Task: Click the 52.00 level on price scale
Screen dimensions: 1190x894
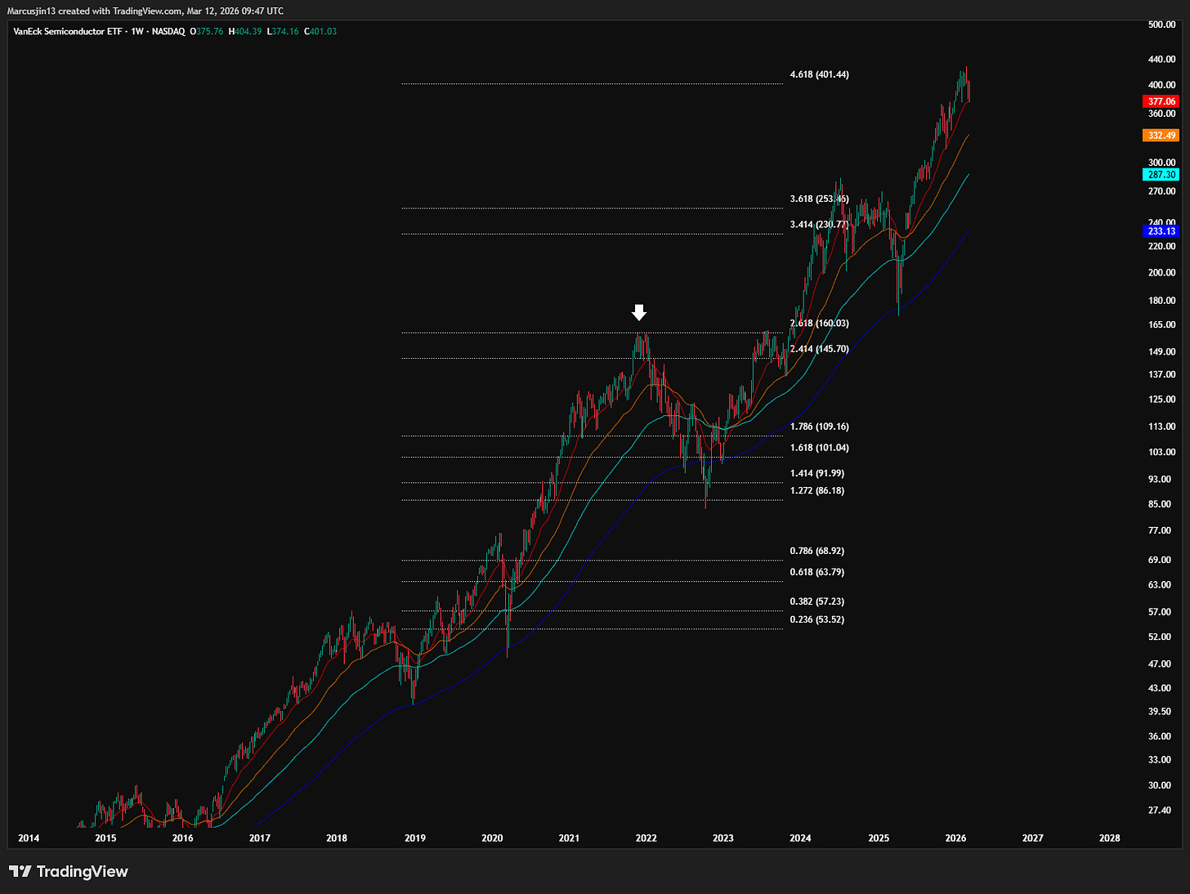Action: coord(1160,637)
